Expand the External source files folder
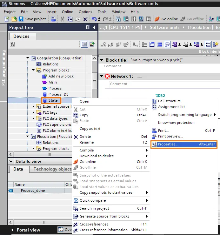The image size is (220, 235). (33, 106)
